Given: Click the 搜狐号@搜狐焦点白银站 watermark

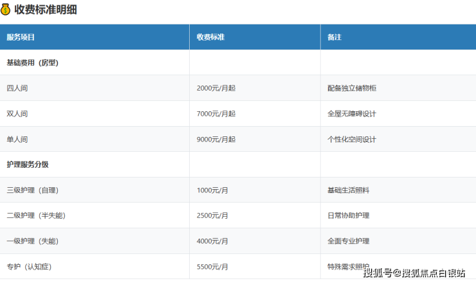Looking at the screenshot, I should pyautogui.click(x=414, y=273).
